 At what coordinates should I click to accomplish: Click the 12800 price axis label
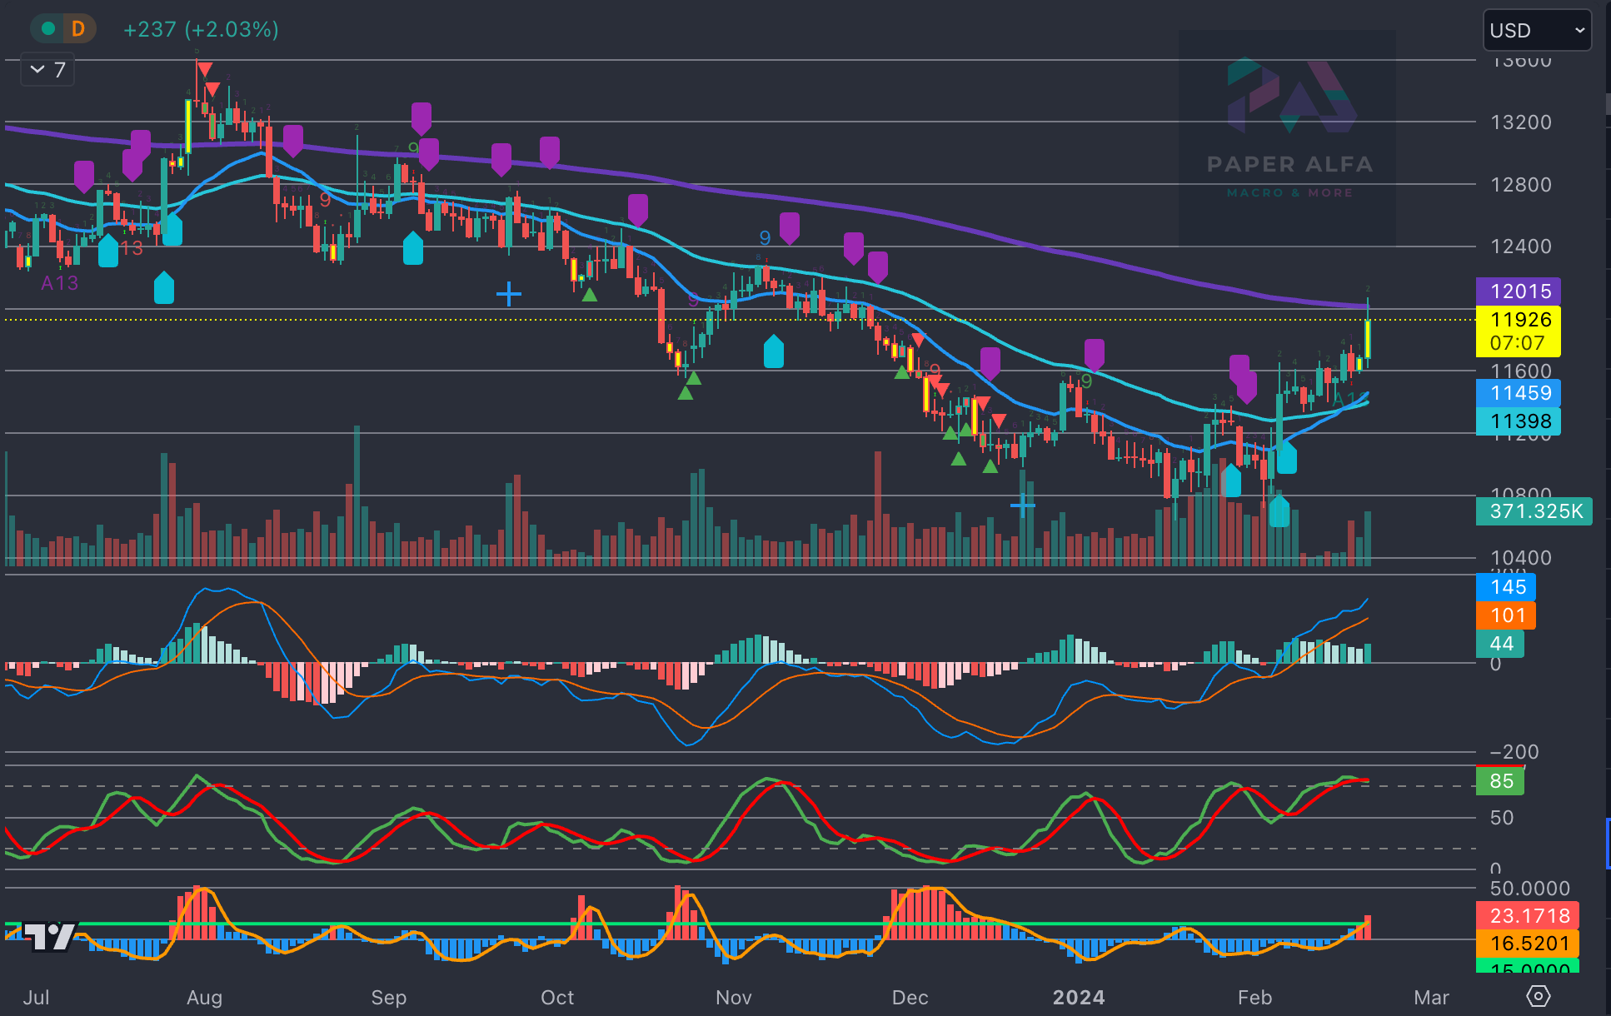[1521, 185]
